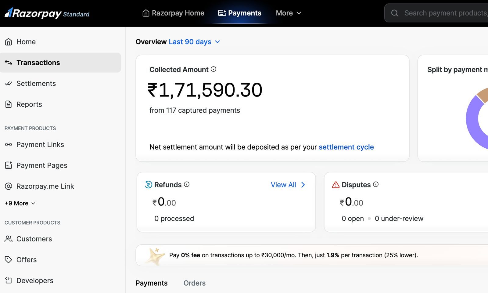This screenshot has height=293, width=488.
Task: Switch to the Payments tab
Action: 152,283
